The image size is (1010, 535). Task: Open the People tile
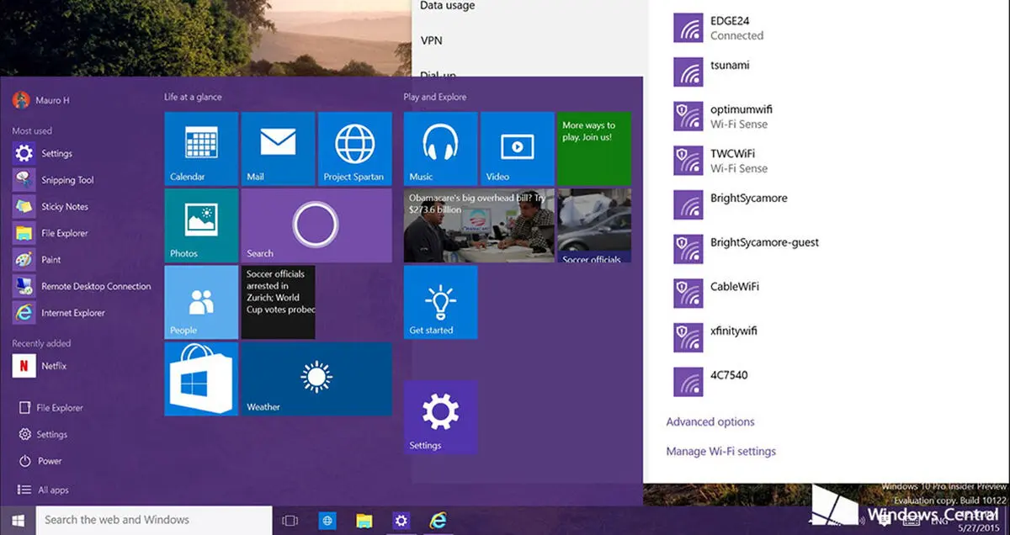click(201, 302)
